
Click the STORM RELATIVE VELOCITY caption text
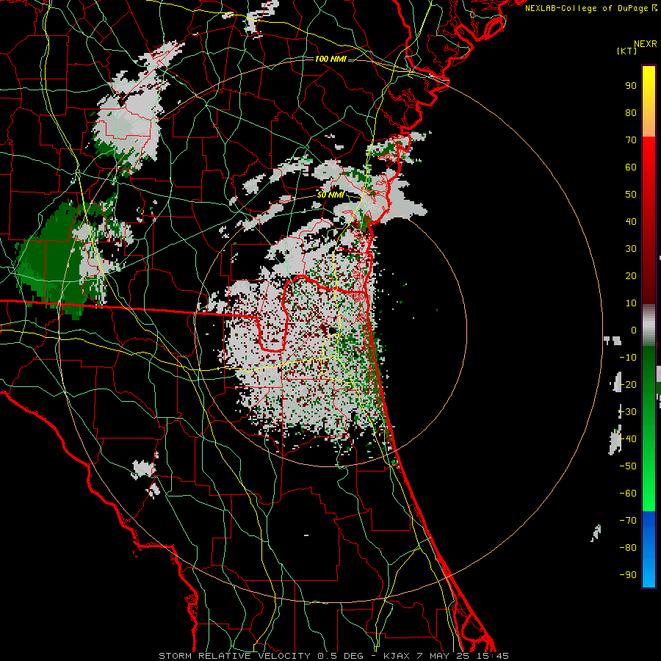pyautogui.click(x=234, y=656)
